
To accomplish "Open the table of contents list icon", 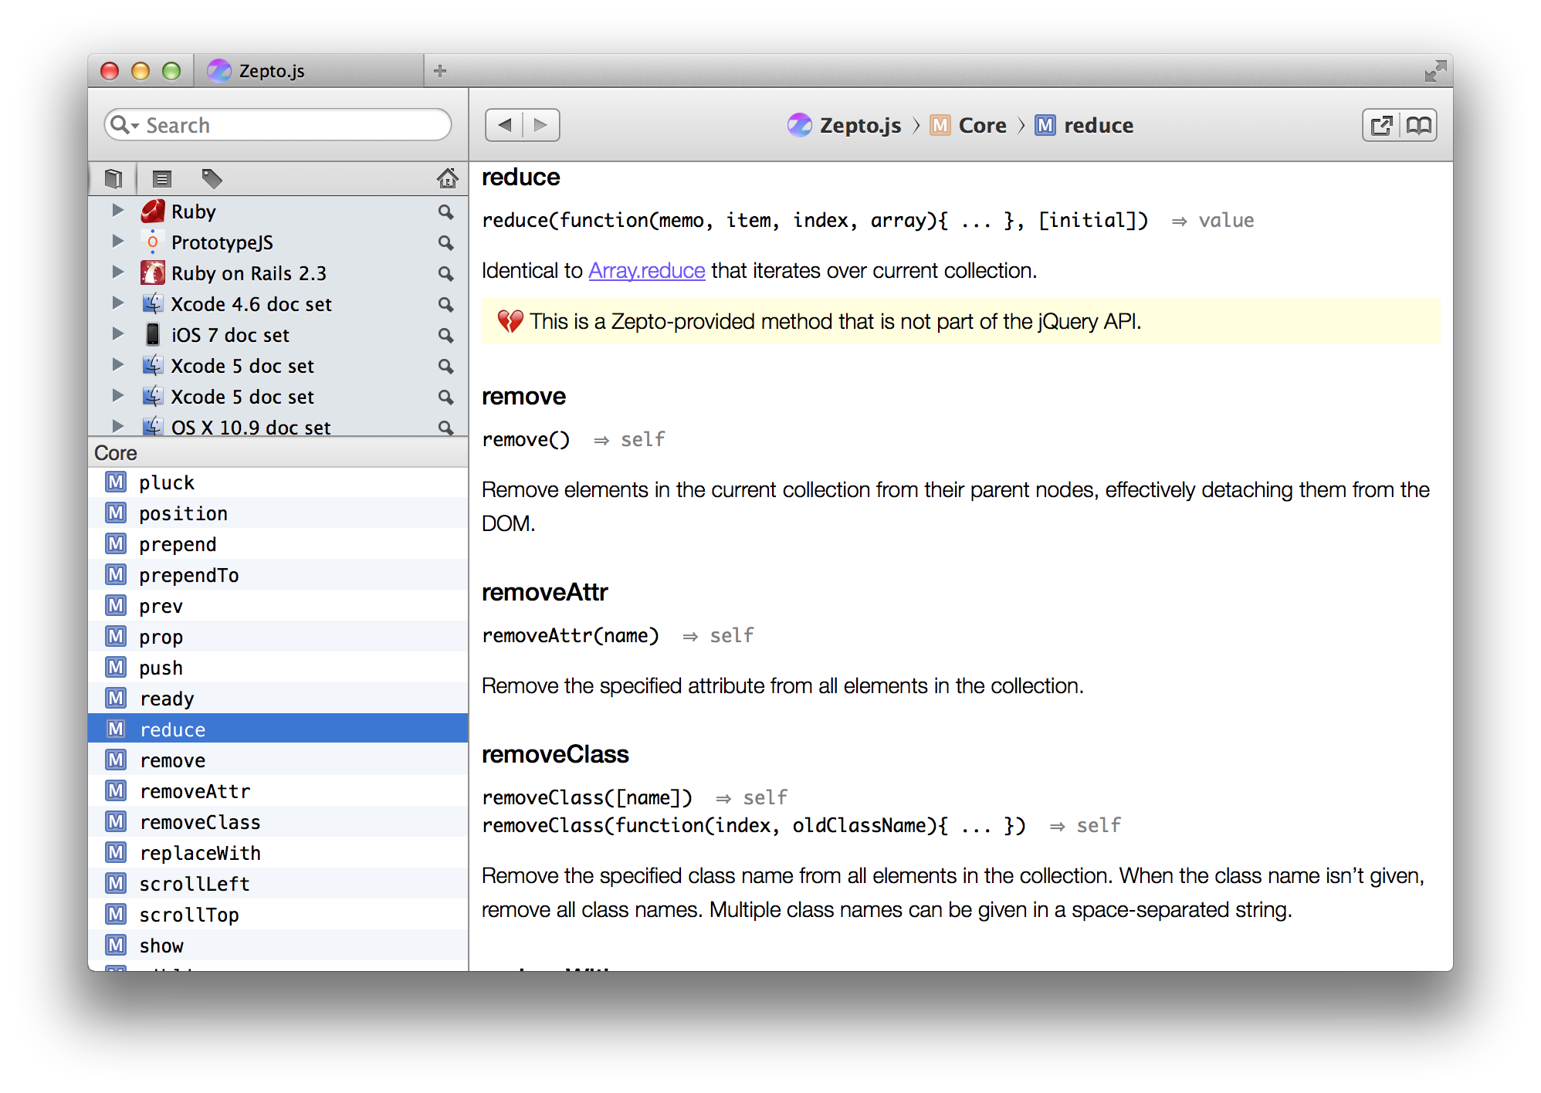I will pos(161,179).
